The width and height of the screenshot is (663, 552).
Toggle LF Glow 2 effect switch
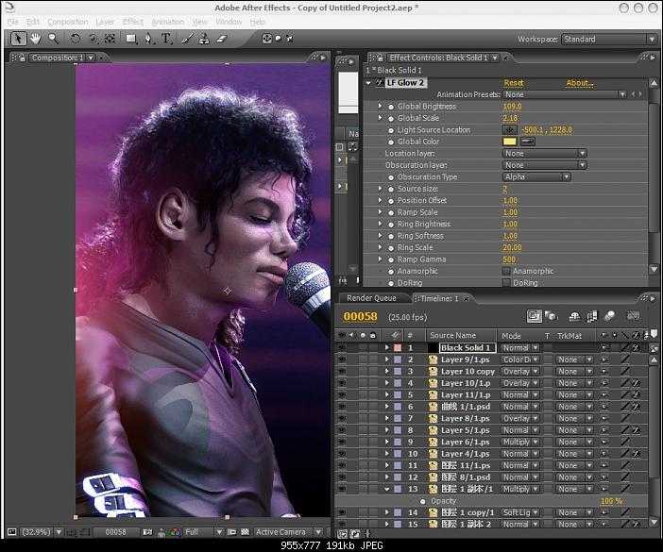point(380,83)
